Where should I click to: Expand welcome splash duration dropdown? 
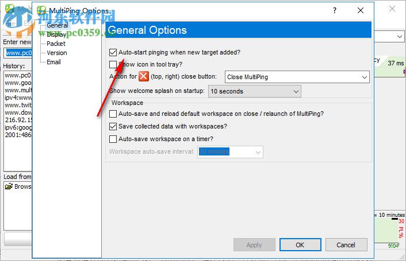[x=255, y=91]
